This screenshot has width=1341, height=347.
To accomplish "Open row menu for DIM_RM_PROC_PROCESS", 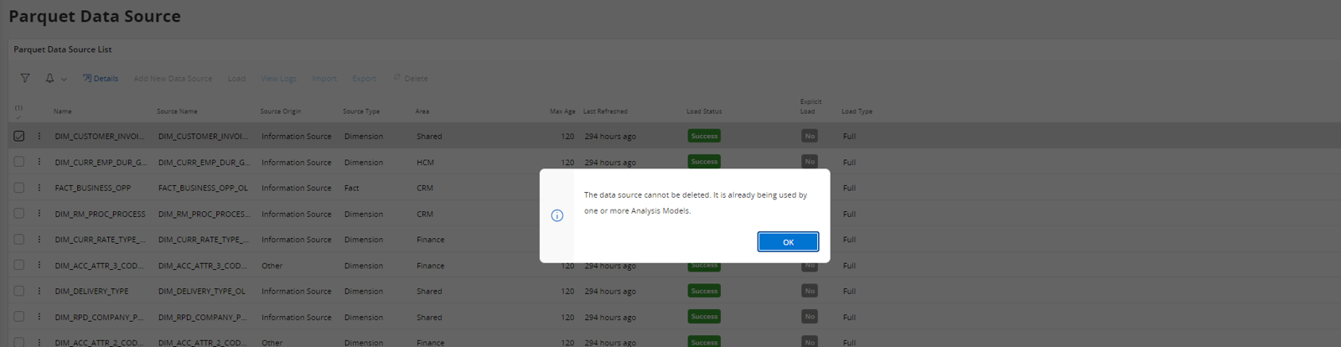I will click(x=39, y=214).
